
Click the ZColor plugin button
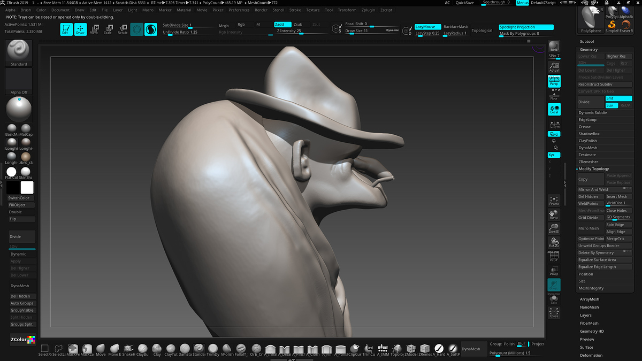pos(22,339)
